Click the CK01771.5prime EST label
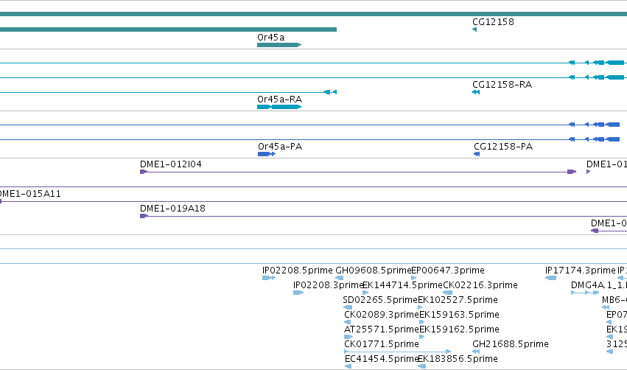Screen dimensions: 627x370 382,344
